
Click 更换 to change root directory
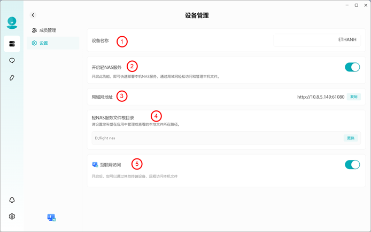[x=351, y=138]
